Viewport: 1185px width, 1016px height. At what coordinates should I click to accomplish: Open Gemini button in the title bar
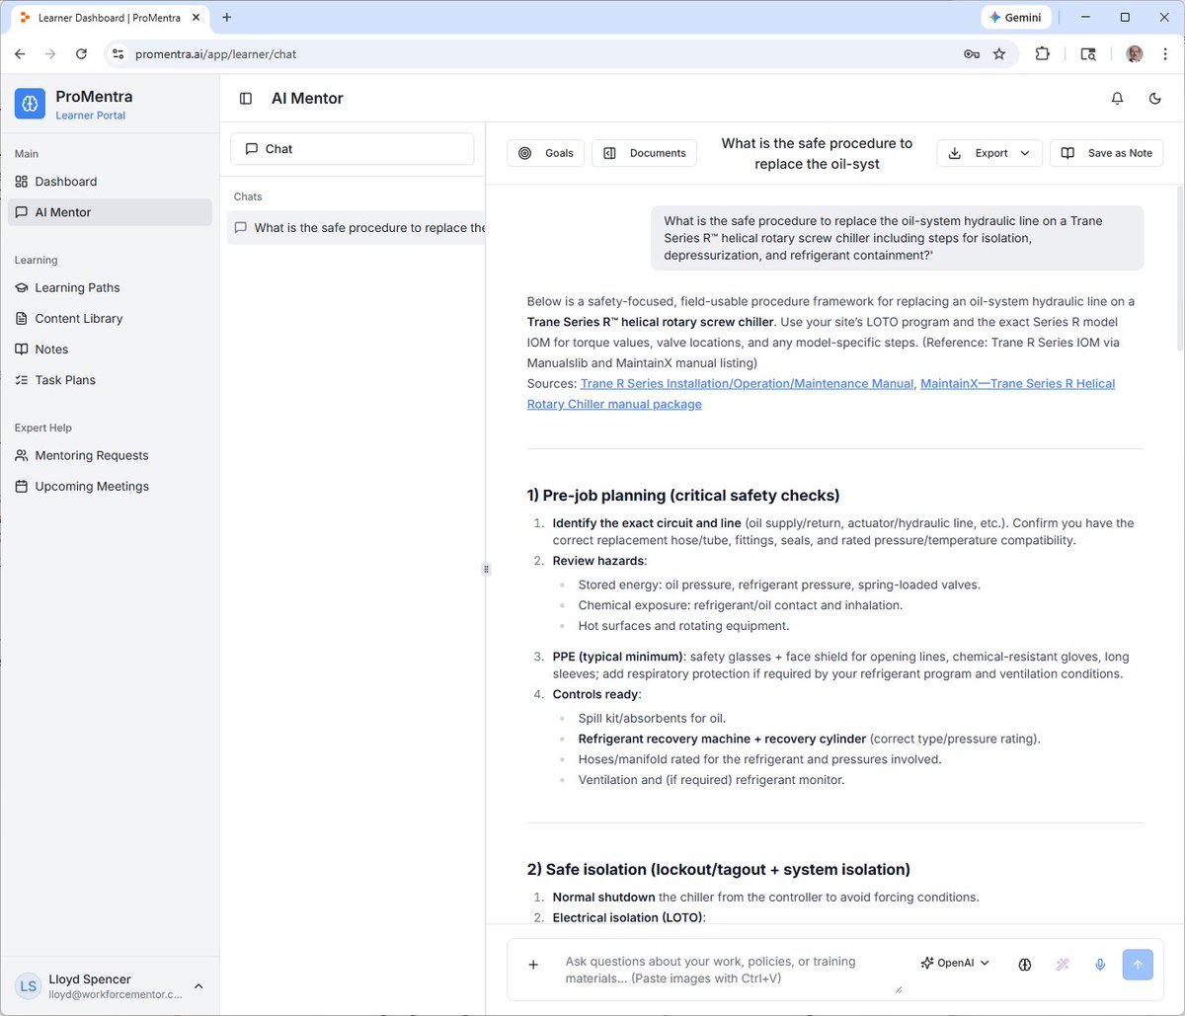tap(1015, 17)
